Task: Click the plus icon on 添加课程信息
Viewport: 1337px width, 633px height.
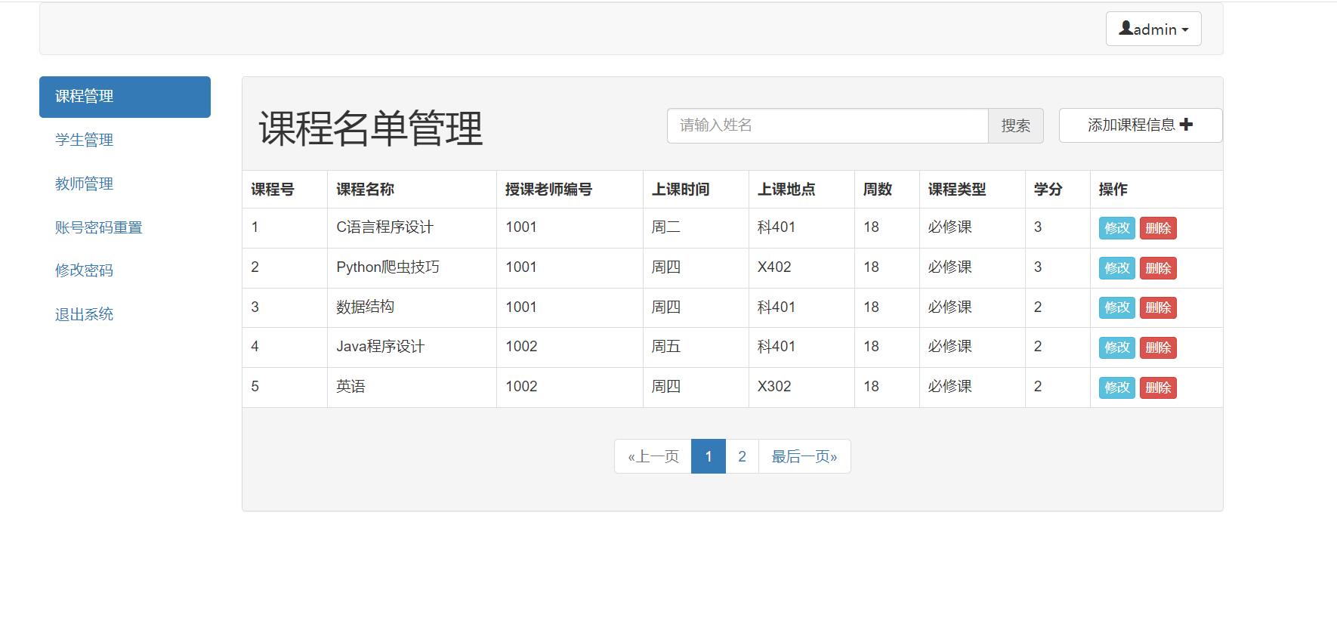Action: pos(1186,125)
